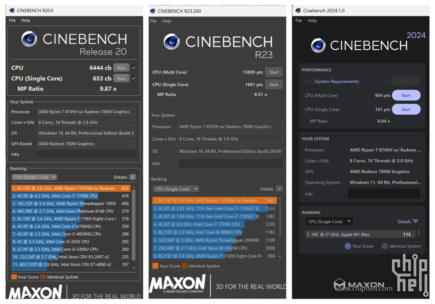Open CPU (Single Core) ranking dropdown in R23
The width and height of the screenshot is (435, 304).
(x=176, y=189)
